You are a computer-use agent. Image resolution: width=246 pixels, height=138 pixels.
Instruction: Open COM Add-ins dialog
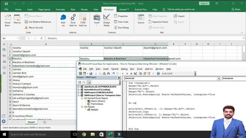(x=83, y=20)
